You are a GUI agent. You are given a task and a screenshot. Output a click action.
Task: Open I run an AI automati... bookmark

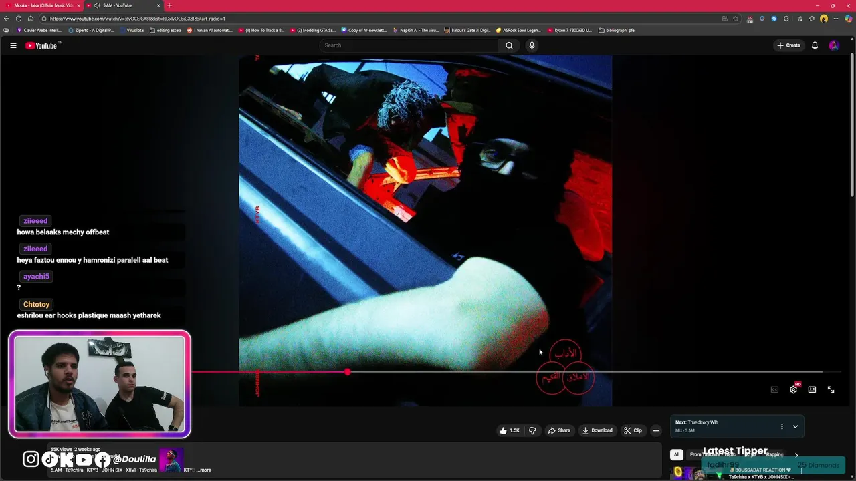tap(210, 30)
